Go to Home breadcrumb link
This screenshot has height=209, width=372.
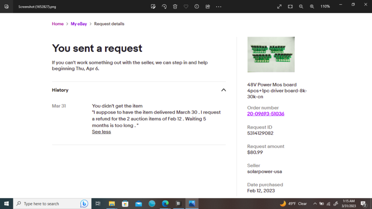(x=58, y=24)
